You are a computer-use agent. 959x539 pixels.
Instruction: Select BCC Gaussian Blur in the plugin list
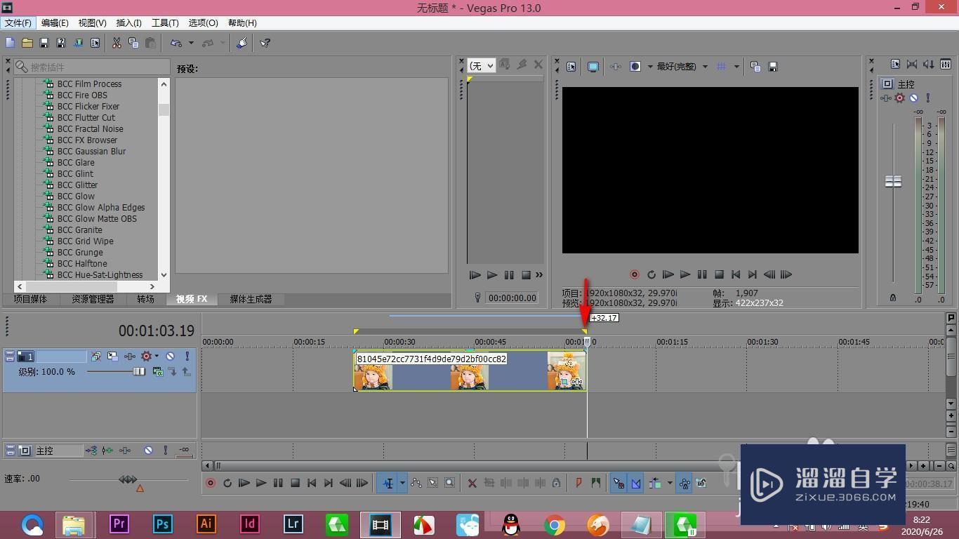(x=92, y=152)
